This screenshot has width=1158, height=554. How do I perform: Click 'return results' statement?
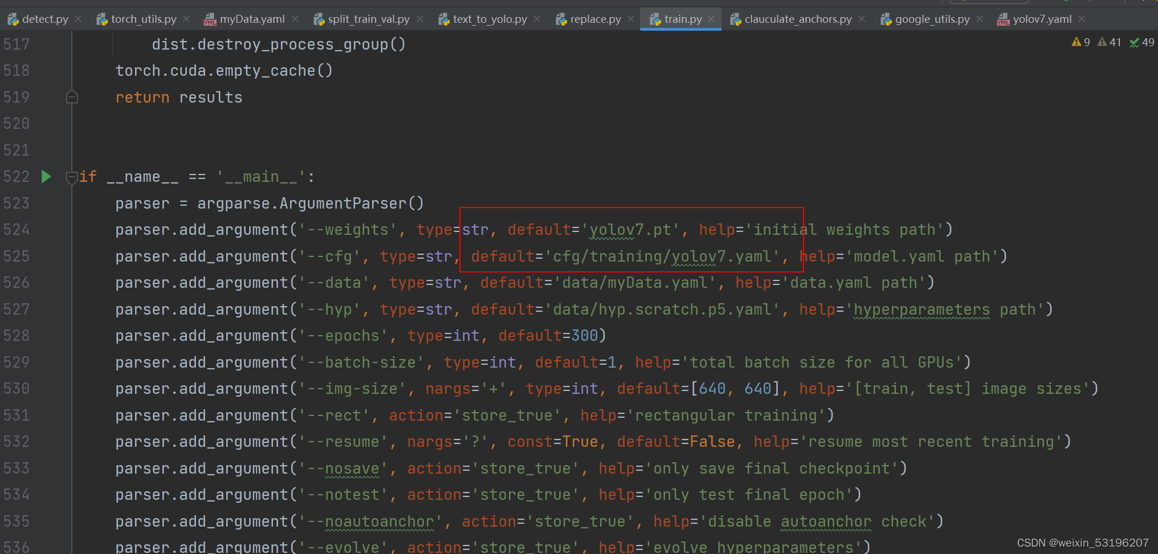(179, 97)
